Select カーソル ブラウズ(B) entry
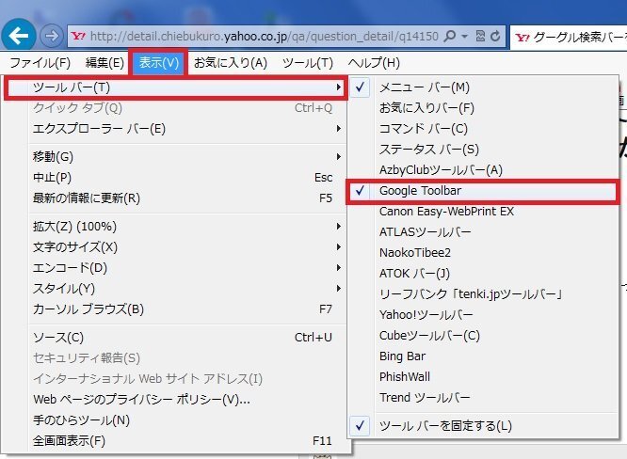The height and width of the screenshot is (459, 627). tap(176, 309)
